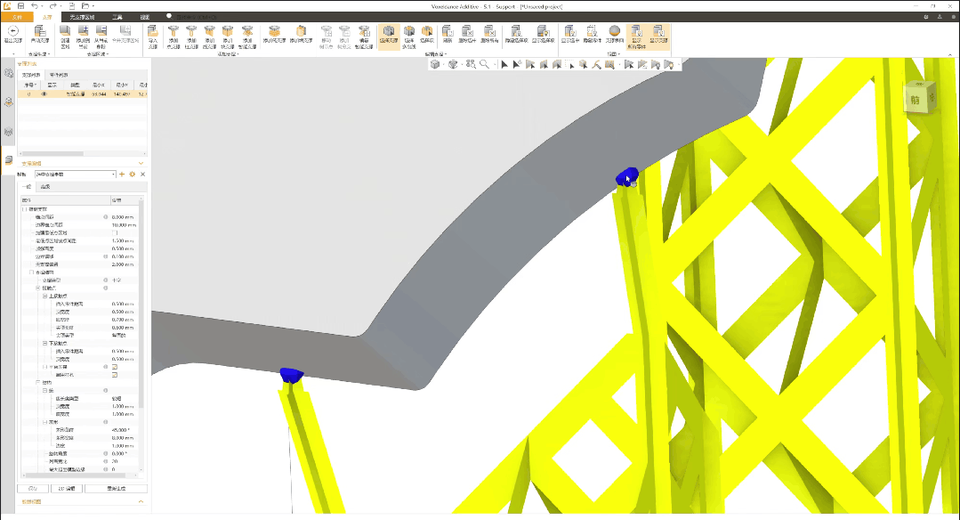Collapse the bottom panel with orange chevron
The image size is (960, 520).
click(x=141, y=502)
